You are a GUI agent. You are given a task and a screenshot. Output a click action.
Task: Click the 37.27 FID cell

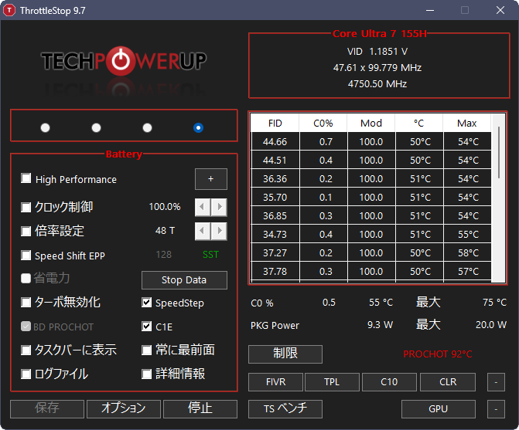tap(275, 252)
